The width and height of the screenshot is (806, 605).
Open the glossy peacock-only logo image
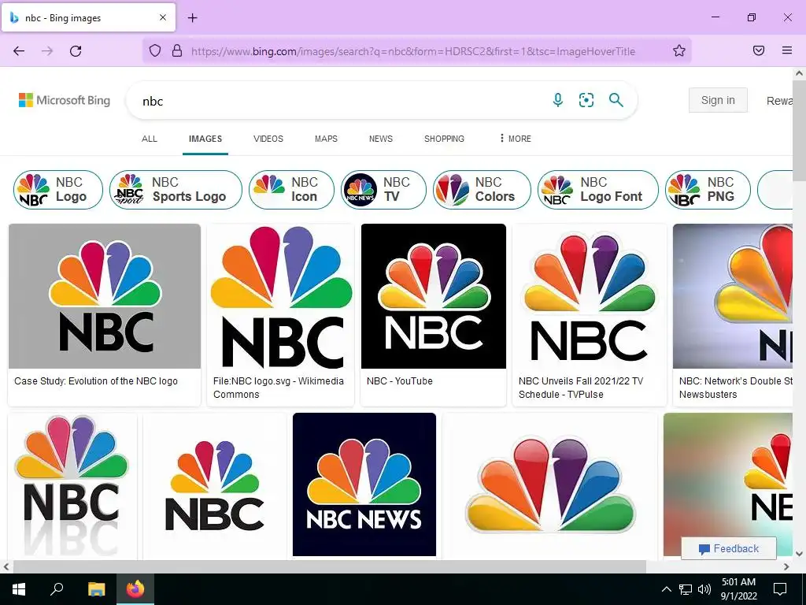(x=550, y=484)
